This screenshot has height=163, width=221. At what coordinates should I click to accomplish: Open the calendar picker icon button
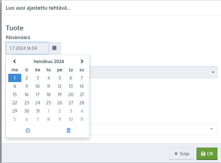pos(55,48)
